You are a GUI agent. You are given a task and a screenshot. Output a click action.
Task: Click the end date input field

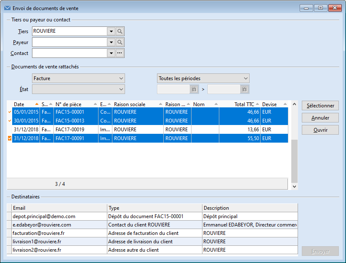pyautogui.click(x=224, y=89)
